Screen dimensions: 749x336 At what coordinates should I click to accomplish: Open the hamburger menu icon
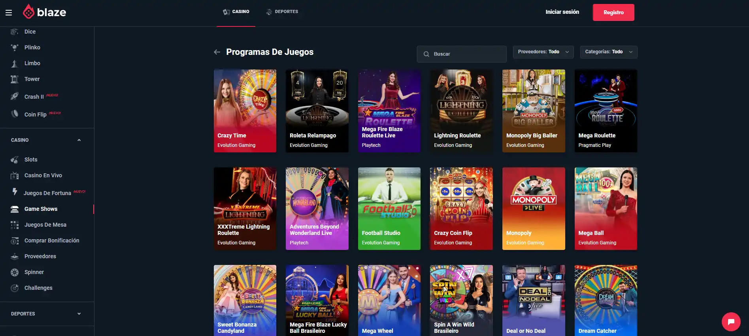coord(9,13)
